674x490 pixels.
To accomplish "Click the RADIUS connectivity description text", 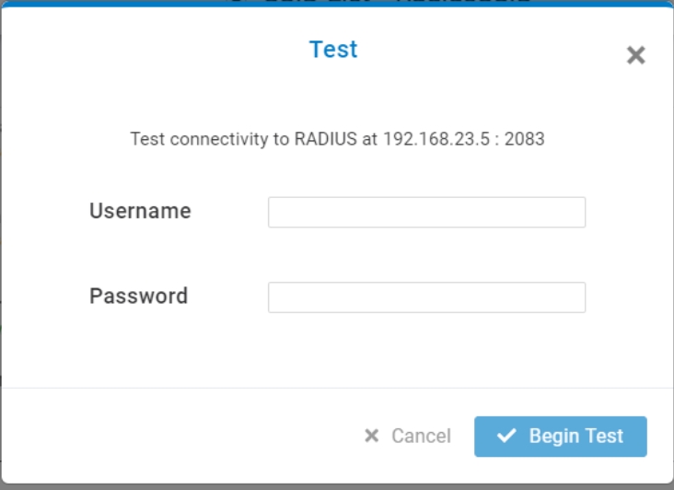I will 337,140.
